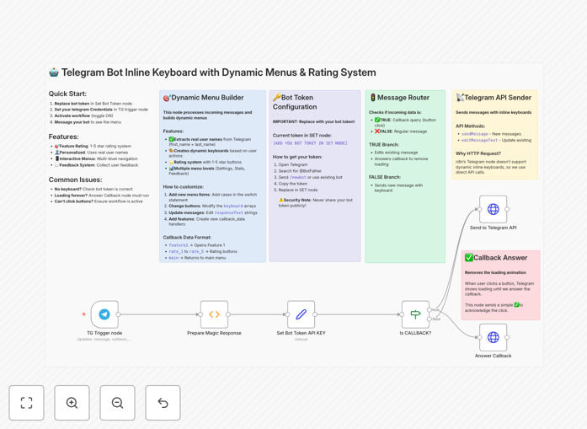The image size is (587, 429).
Task: Click the TG Trigger node Telegram icon
Action: point(104,314)
